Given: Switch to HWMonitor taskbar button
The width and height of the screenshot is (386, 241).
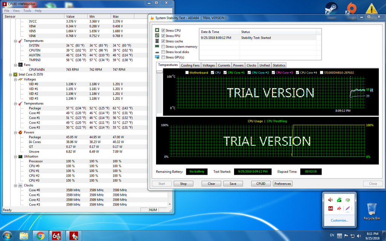Looking at the screenshot, I should (x=74, y=236).
